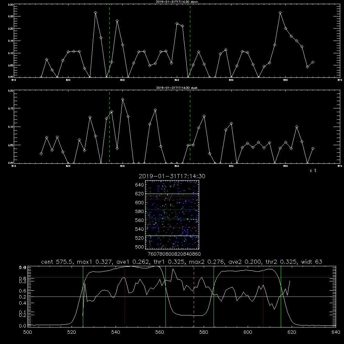Click the 'max1 0.327' value in stats line
The height and width of the screenshot is (344, 344).
(x=96, y=262)
